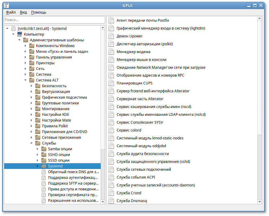
Task: Click the right policy list scroll-down arrow
Action: click(260, 201)
